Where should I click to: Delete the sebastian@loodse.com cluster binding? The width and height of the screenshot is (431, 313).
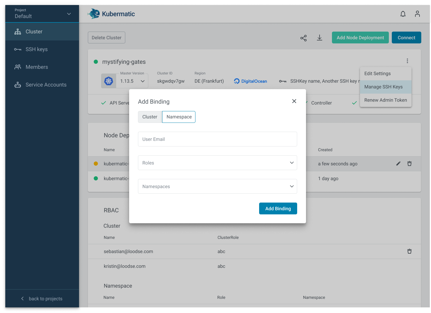coord(409,251)
